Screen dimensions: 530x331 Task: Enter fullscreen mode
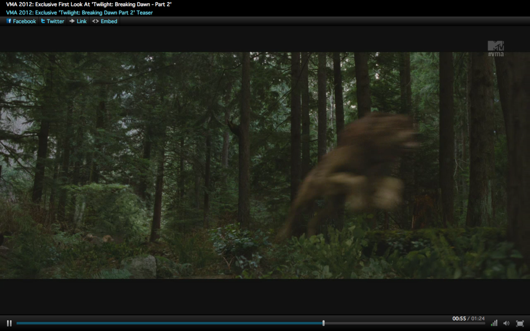520,323
